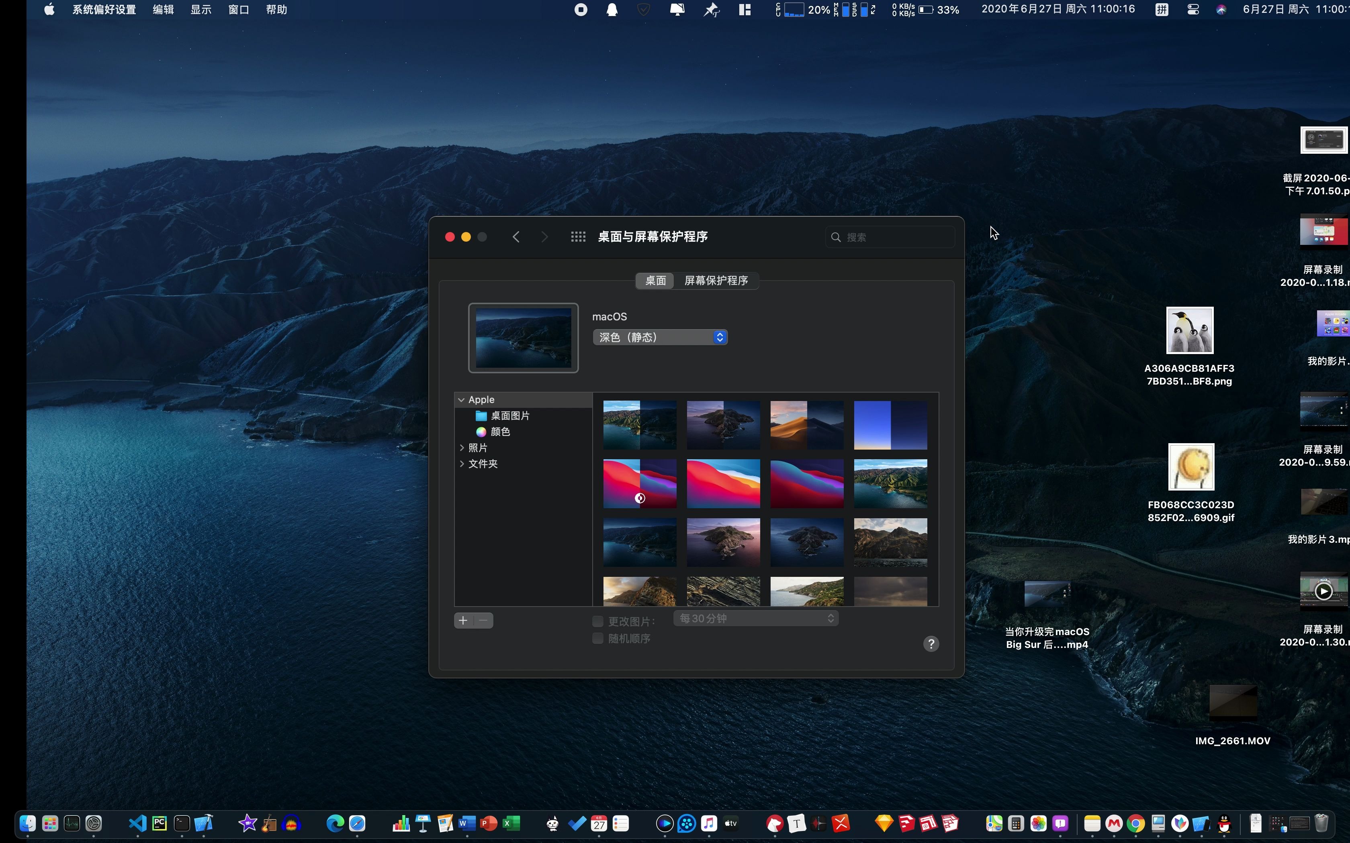Open the 编辑 menu
Image resolution: width=1350 pixels, height=843 pixels.
[164, 10]
